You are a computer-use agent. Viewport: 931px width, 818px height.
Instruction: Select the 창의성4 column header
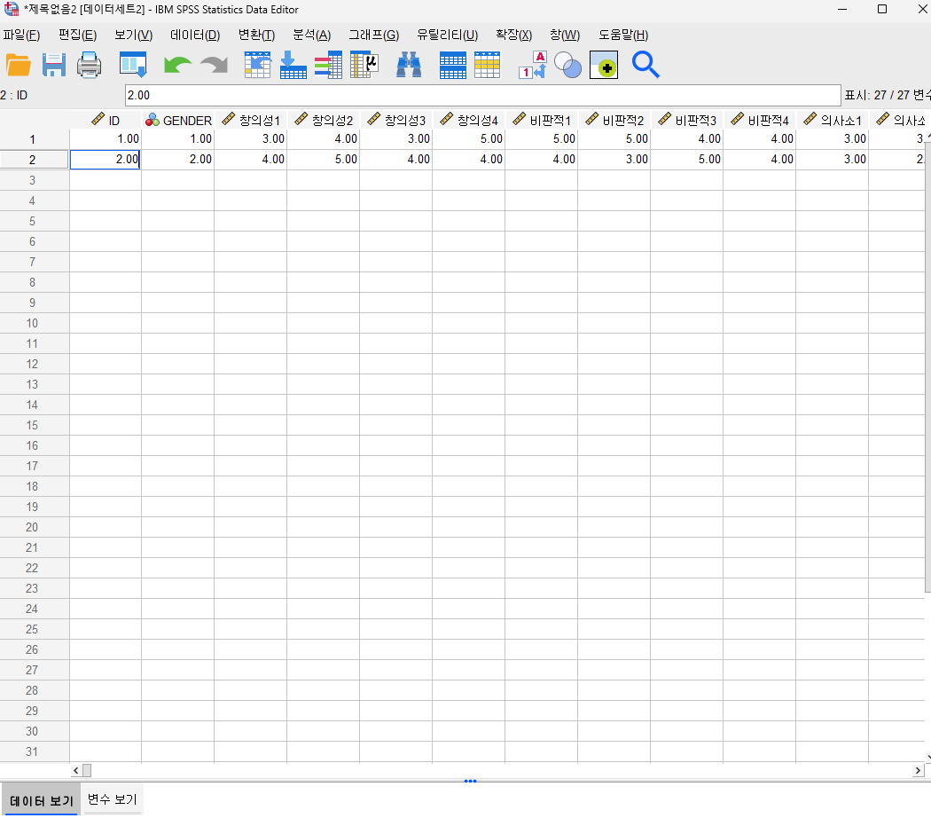(469, 121)
